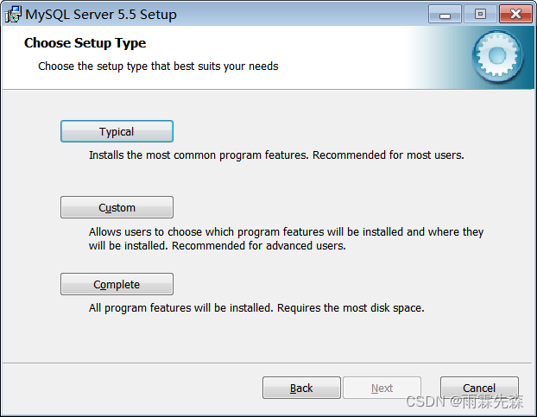Click the Typical option description text

(x=276, y=155)
